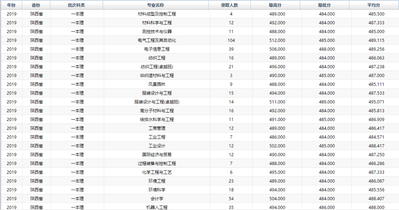Select the 工商管理 major cell
Screen dimensions: 399x210
[x=157, y=128]
